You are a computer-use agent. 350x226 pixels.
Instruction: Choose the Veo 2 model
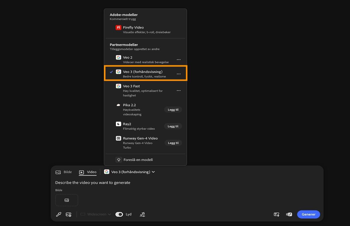point(145,59)
